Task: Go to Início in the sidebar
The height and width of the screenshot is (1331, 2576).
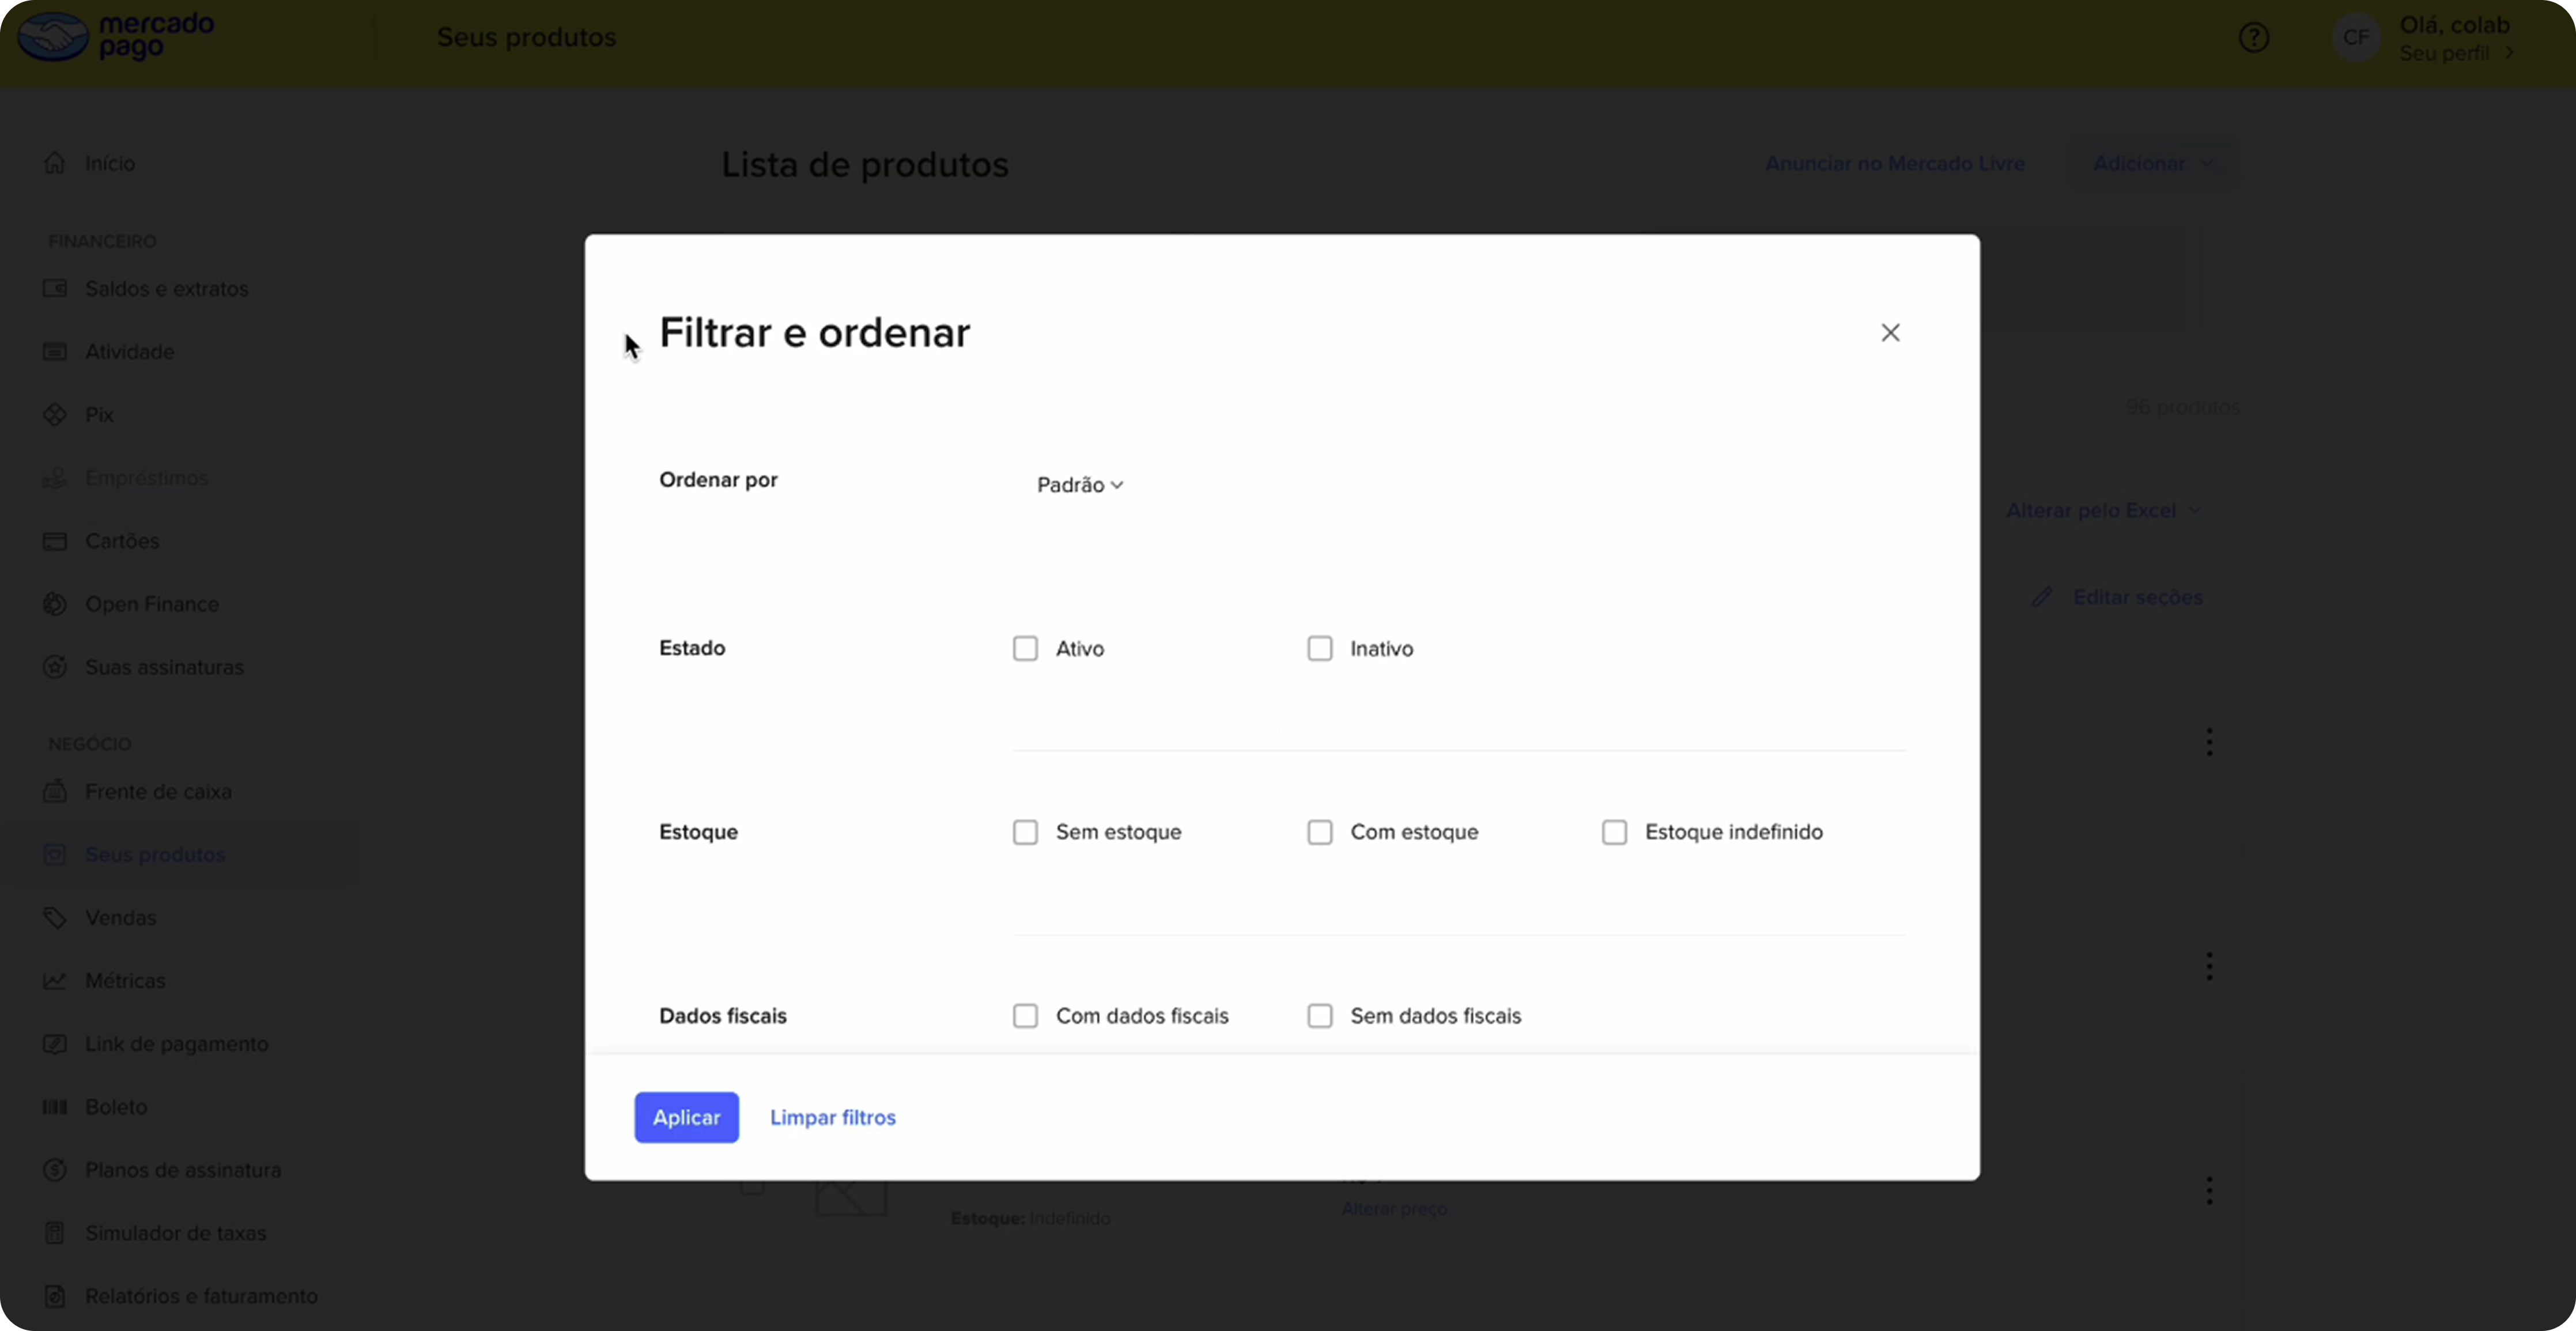Action: coord(110,163)
